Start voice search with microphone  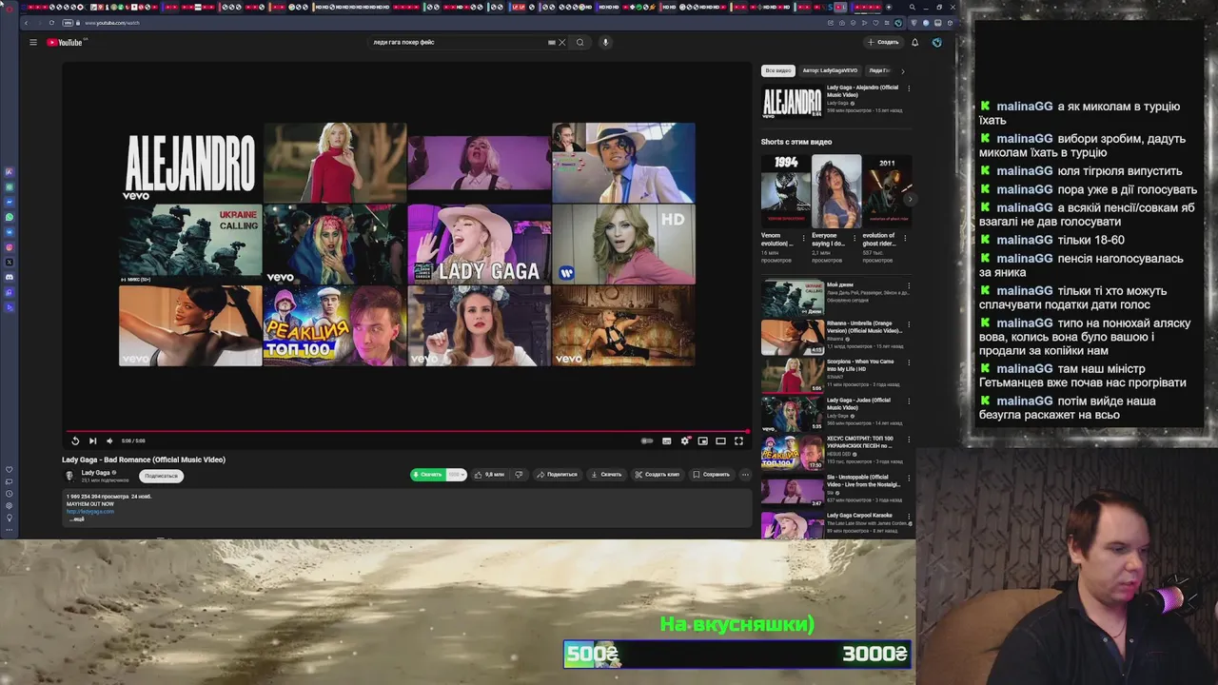[605, 42]
